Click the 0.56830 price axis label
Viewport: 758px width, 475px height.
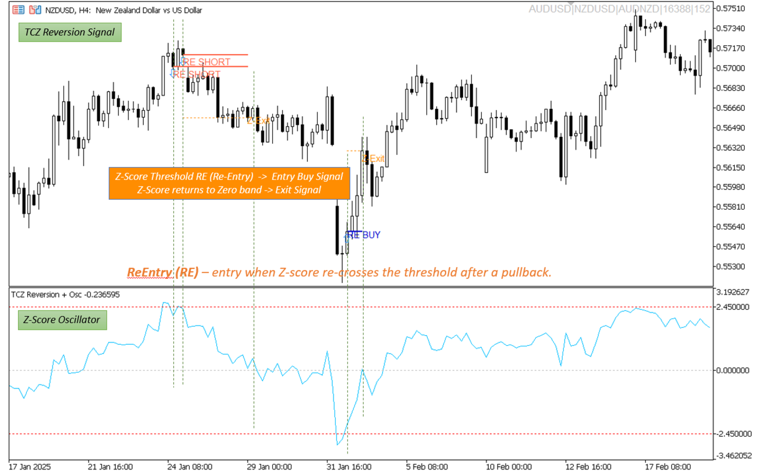point(731,88)
